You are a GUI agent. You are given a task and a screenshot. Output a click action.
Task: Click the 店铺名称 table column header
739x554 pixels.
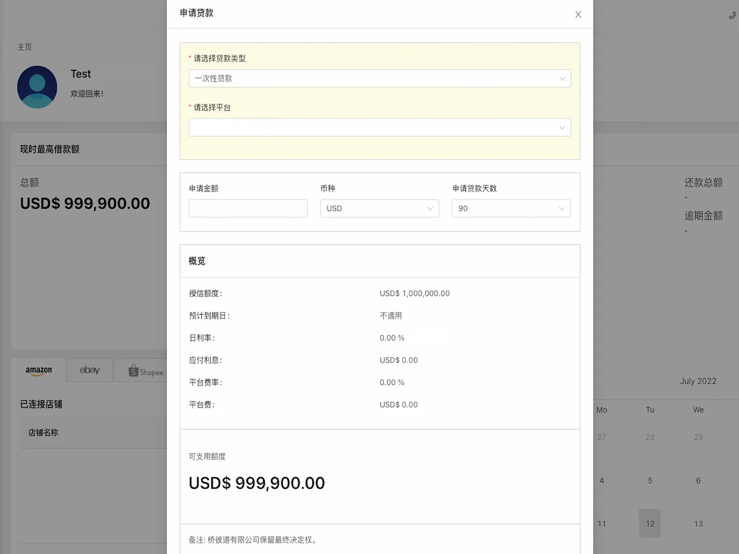point(43,432)
